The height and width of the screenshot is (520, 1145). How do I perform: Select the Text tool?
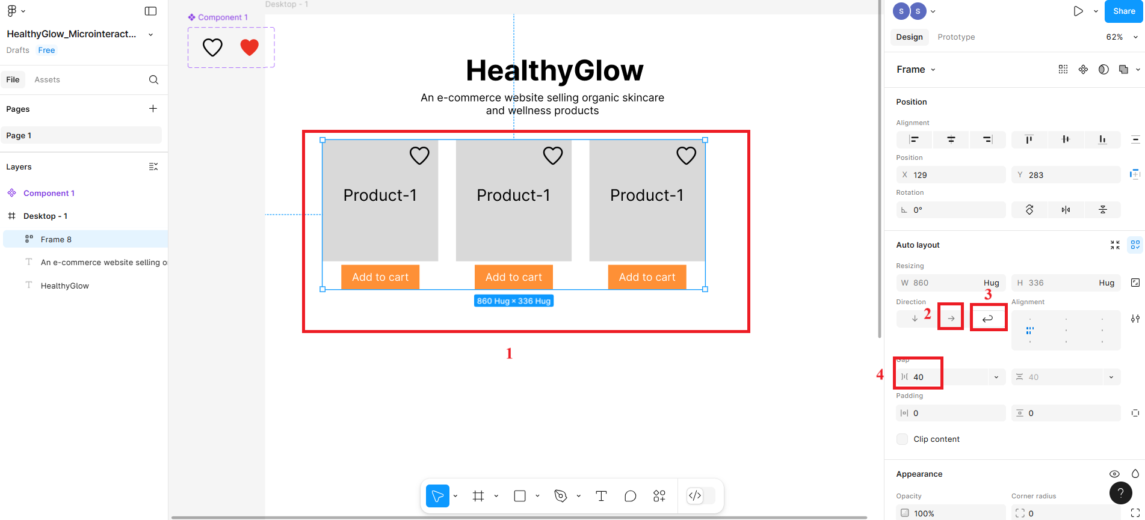[x=600, y=496]
